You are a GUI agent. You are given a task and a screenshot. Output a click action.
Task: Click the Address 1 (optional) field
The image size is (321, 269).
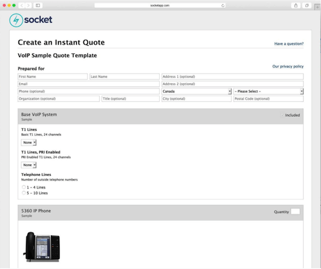tap(233, 76)
